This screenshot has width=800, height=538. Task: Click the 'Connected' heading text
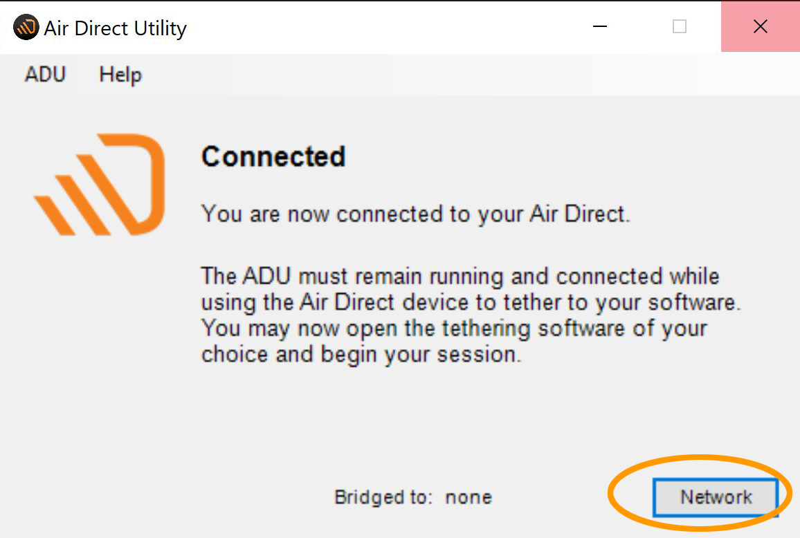[273, 156]
